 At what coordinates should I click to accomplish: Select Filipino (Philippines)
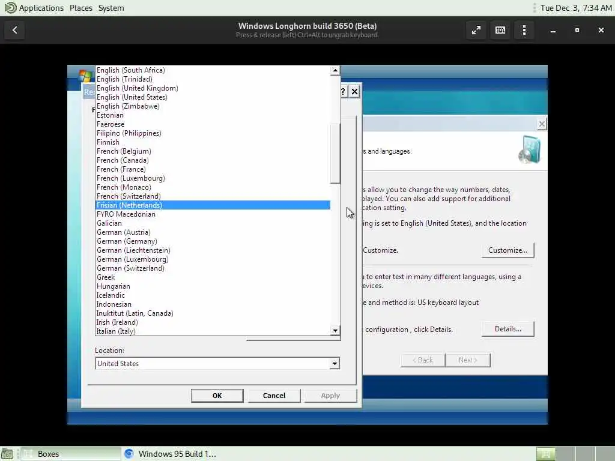point(213,133)
